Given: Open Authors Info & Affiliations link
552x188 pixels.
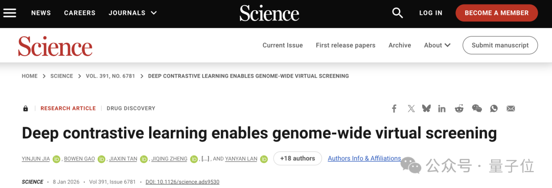Looking at the screenshot, I should point(364,158).
